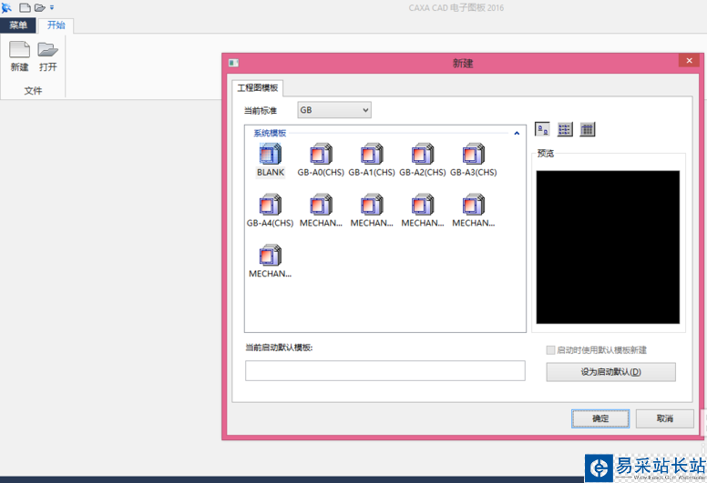
Task: Close the 新建 dialog
Action: [x=689, y=60]
